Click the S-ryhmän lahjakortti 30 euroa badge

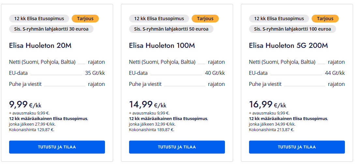[51, 29]
